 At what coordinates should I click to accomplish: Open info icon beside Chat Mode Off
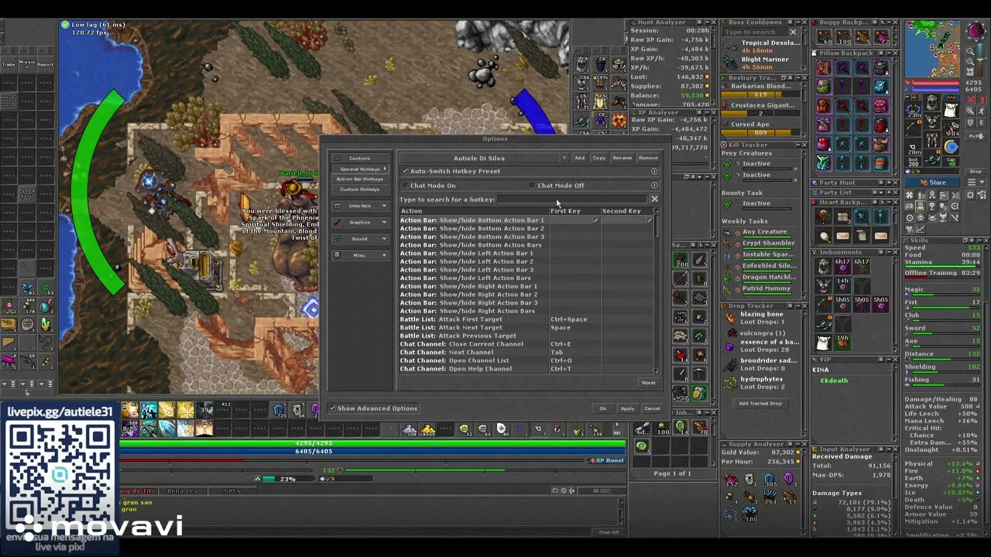654,186
